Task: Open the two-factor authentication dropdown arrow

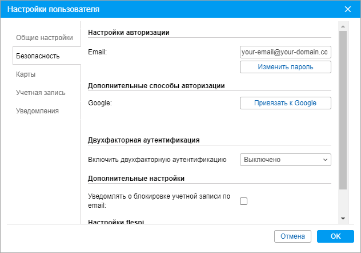Action: pos(325,160)
